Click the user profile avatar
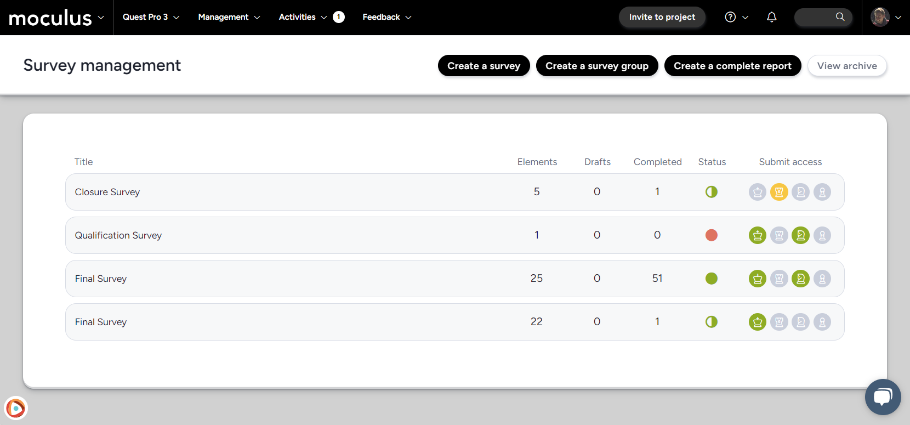The image size is (910, 425). tap(880, 17)
